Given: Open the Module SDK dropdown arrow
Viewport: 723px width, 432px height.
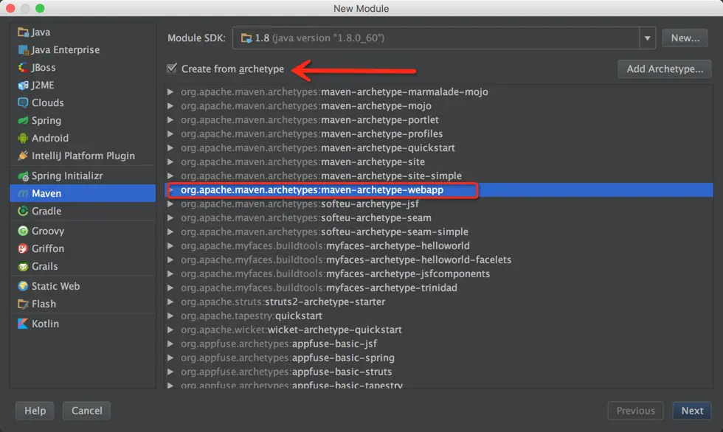Looking at the screenshot, I should [x=648, y=38].
